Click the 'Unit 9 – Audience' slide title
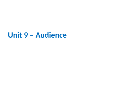The image size is (131, 98). click(37, 35)
